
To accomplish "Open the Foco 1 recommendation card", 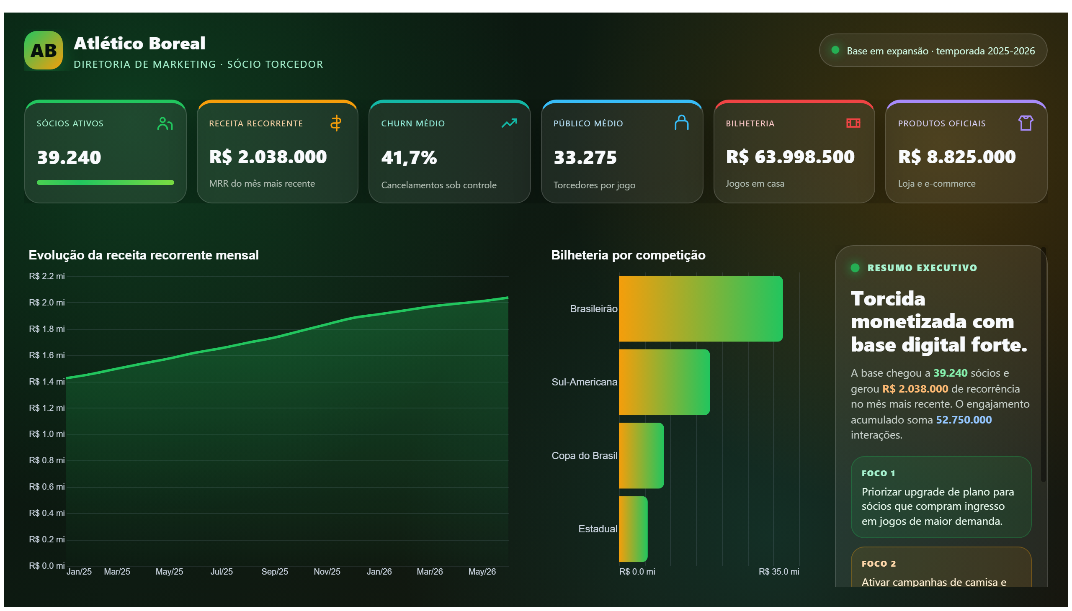I will pyautogui.click(x=941, y=497).
